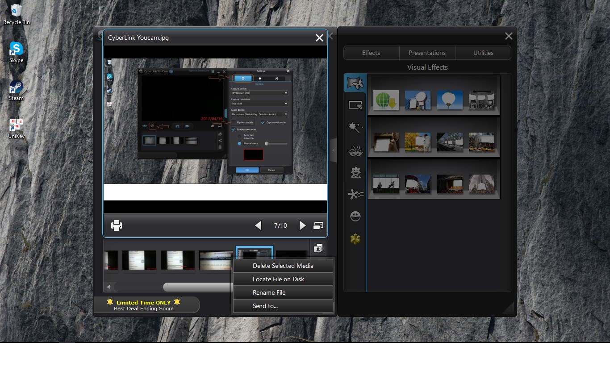Apply the blue-sky billboard signs scene effect
The image size is (610, 388).
(x=418, y=100)
